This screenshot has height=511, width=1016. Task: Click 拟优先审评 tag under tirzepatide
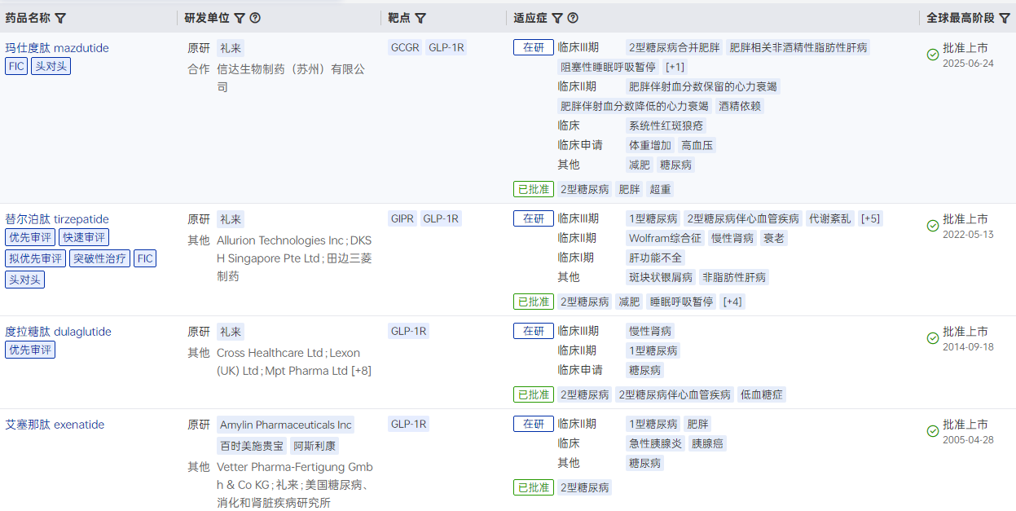coord(36,258)
